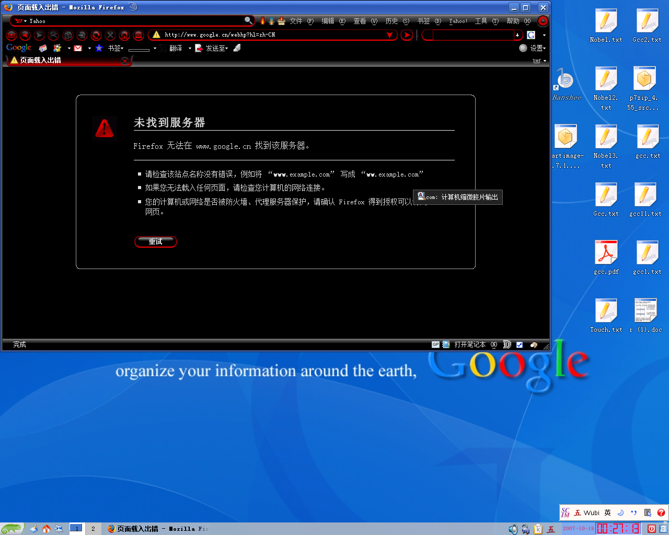Open the SUSE gecko start menu

point(12,529)
